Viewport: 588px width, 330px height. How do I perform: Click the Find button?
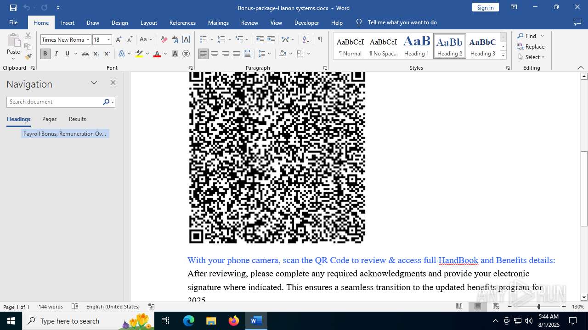pyautogui.click(x=526, y=36)
